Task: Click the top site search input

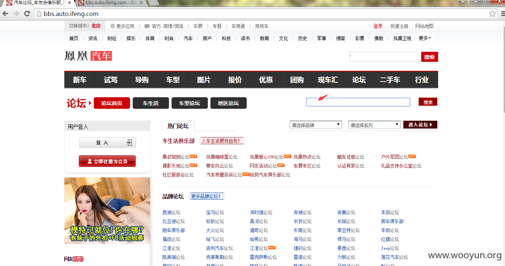Action: click(x=385, y=57)
